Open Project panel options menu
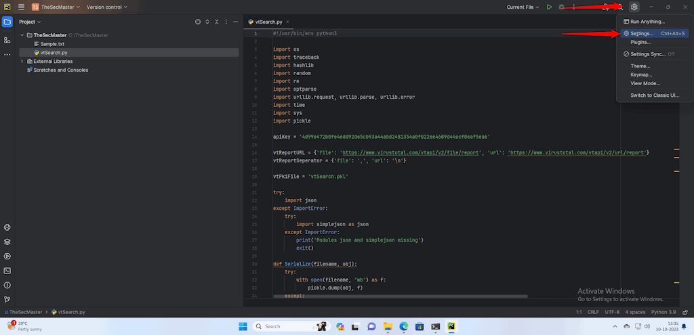This screenshot has height=335, width=694. 226,22
